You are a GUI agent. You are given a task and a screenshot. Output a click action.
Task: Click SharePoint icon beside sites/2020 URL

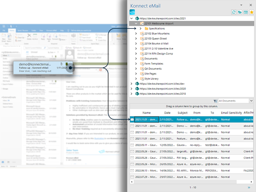(137, 89)
